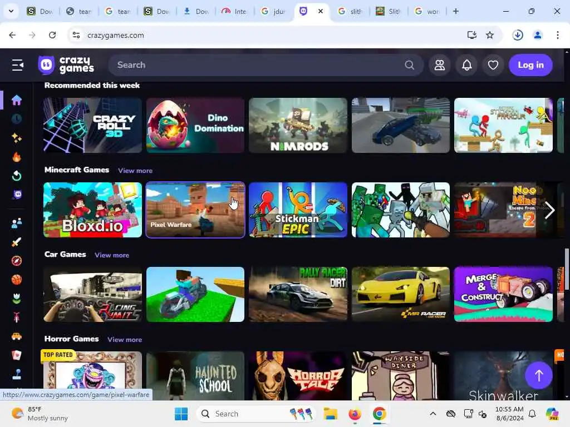The height and width of the screenshot is (427, 570).
Task: Open the basketball category icon
Action: [x=16, y=280]
